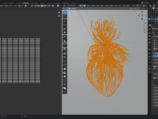Collapse the Vertex Groups panel
158x119 pixels.
[155, 36]
